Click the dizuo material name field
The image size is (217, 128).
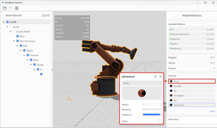tap(142, 83)
